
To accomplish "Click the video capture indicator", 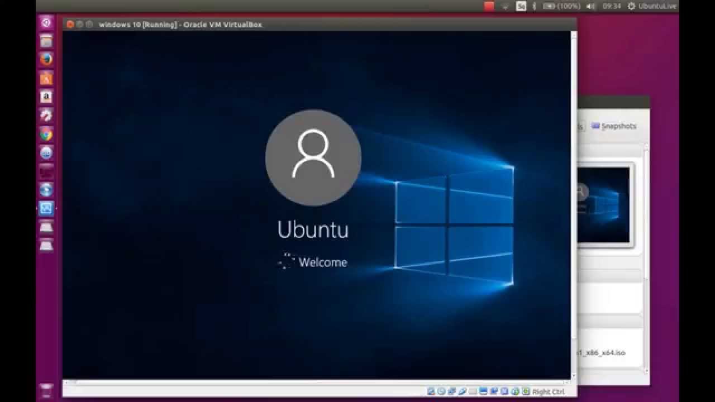I will (494, 391).
